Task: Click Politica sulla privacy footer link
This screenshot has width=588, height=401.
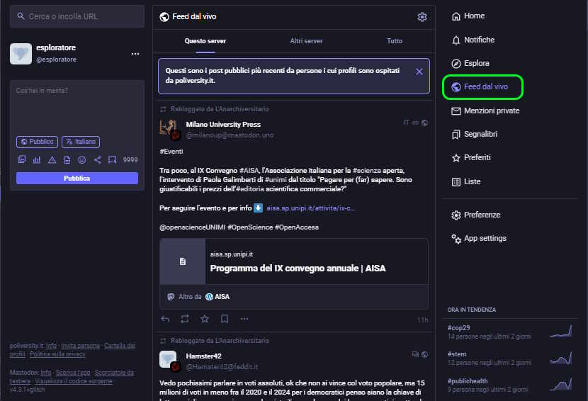Action: pyautogui.click(x=57, y=354)
